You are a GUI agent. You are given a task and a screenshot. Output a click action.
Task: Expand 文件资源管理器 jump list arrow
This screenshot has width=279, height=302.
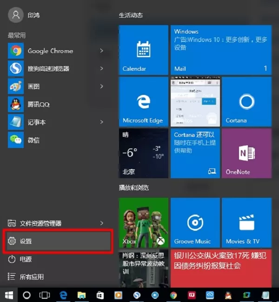click(101, 223)
